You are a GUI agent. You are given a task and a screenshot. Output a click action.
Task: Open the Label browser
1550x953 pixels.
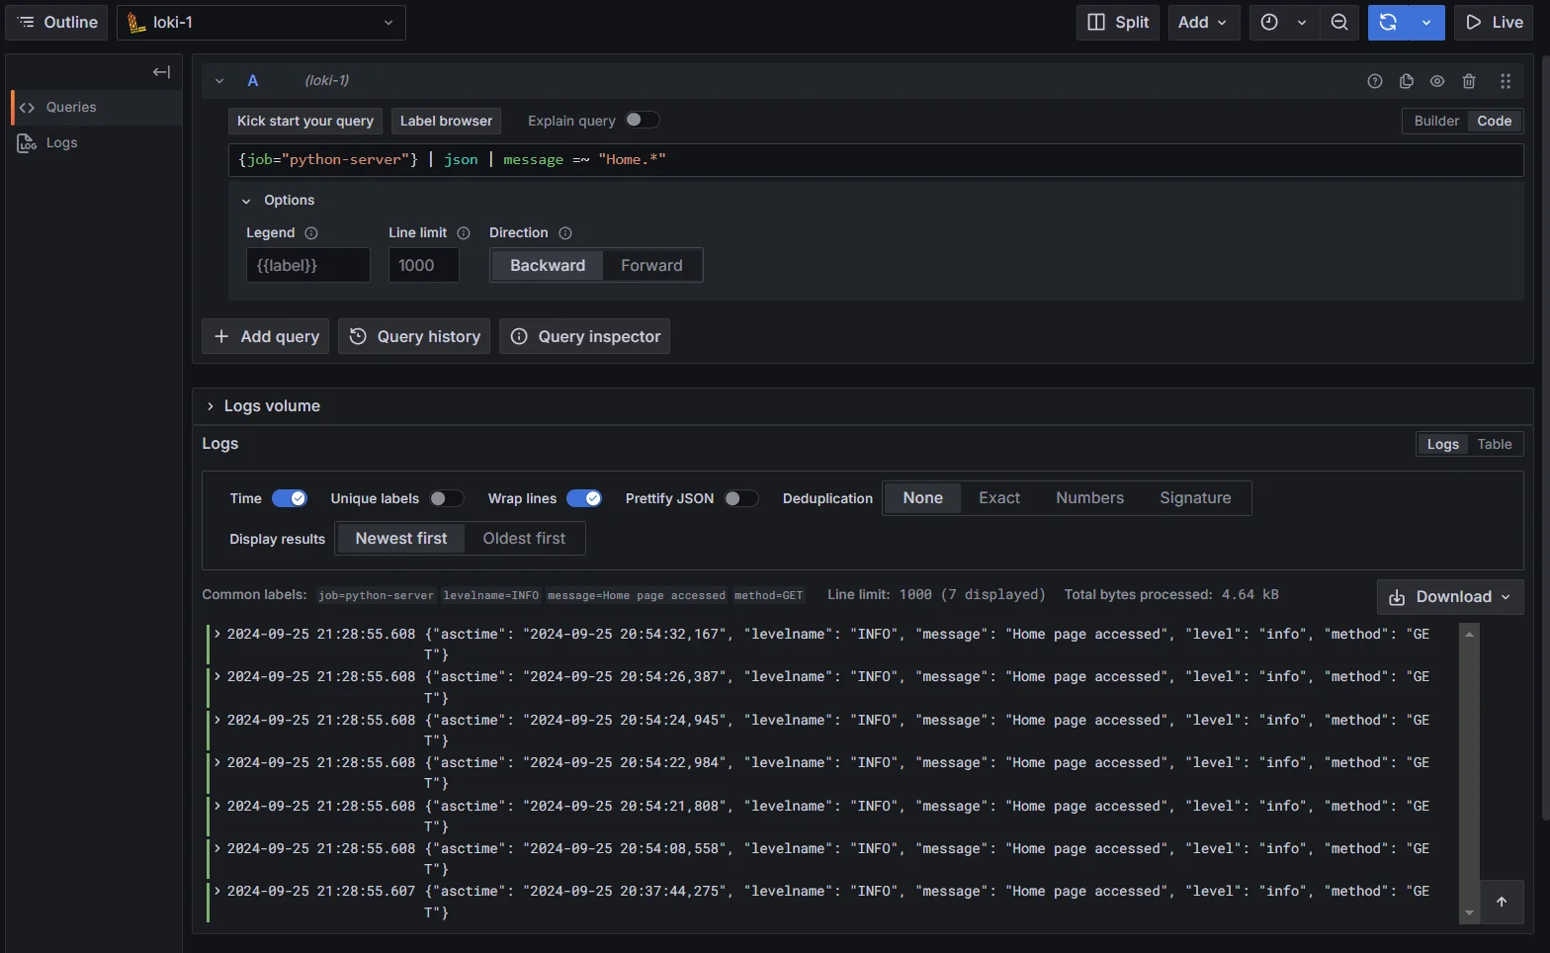[x=446, y=121]
